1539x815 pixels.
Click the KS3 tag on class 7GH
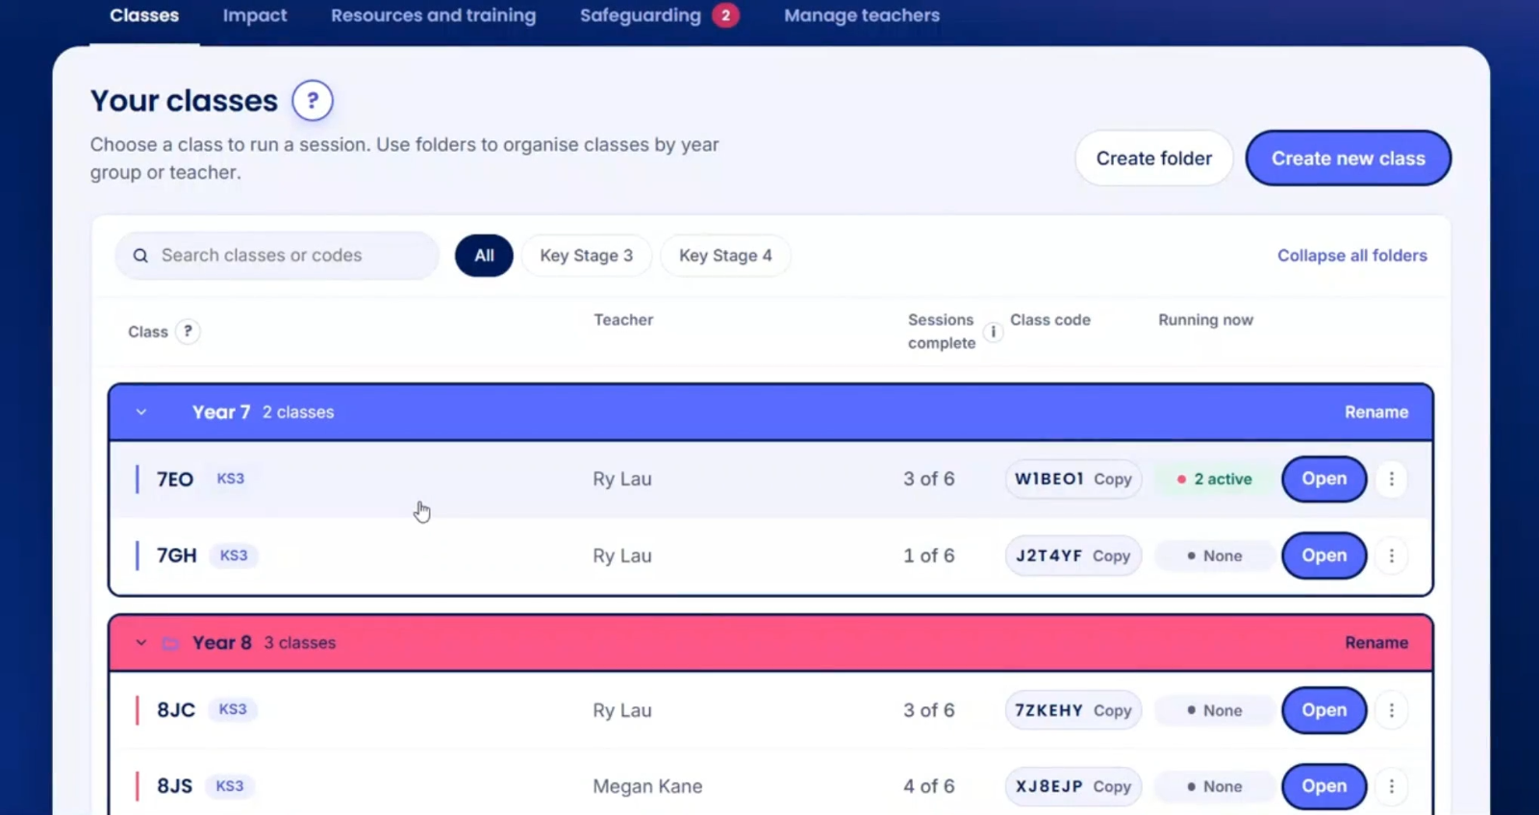coord(234,556)
